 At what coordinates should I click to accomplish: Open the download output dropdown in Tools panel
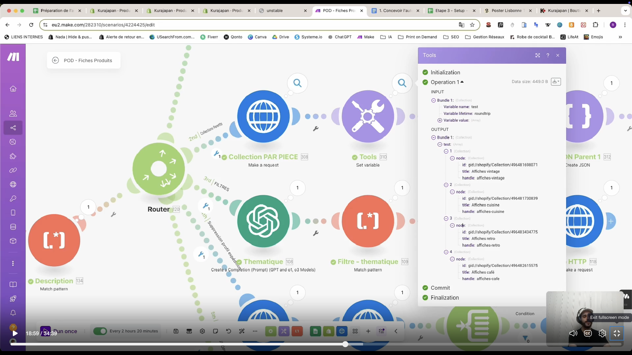(x=556, y=82)
